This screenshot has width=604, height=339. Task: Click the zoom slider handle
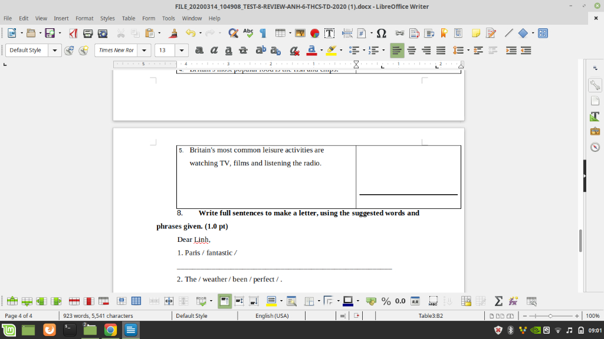point(550,316)
